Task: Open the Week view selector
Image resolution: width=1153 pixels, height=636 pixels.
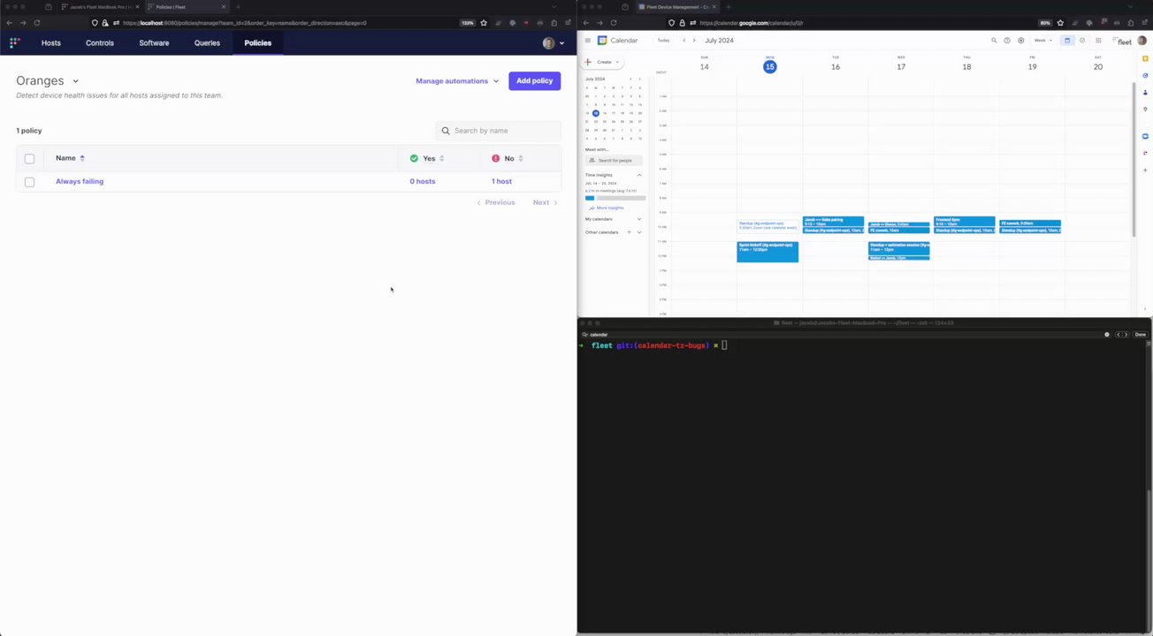Action: coord(1043,41)
